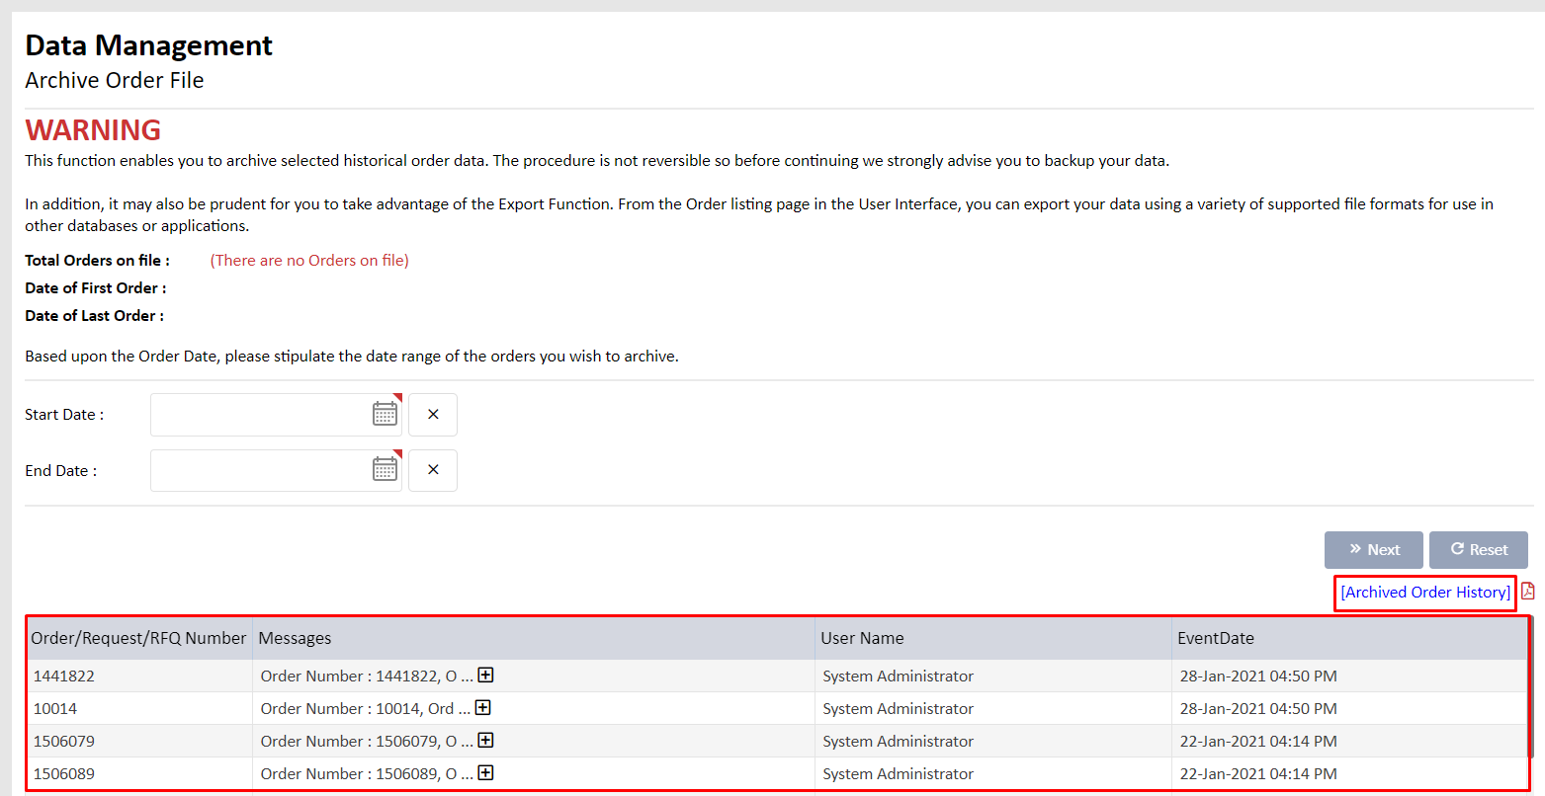Select order number cell 1441822
This screenshot has height=796, width=1545.
pos(139,676)
